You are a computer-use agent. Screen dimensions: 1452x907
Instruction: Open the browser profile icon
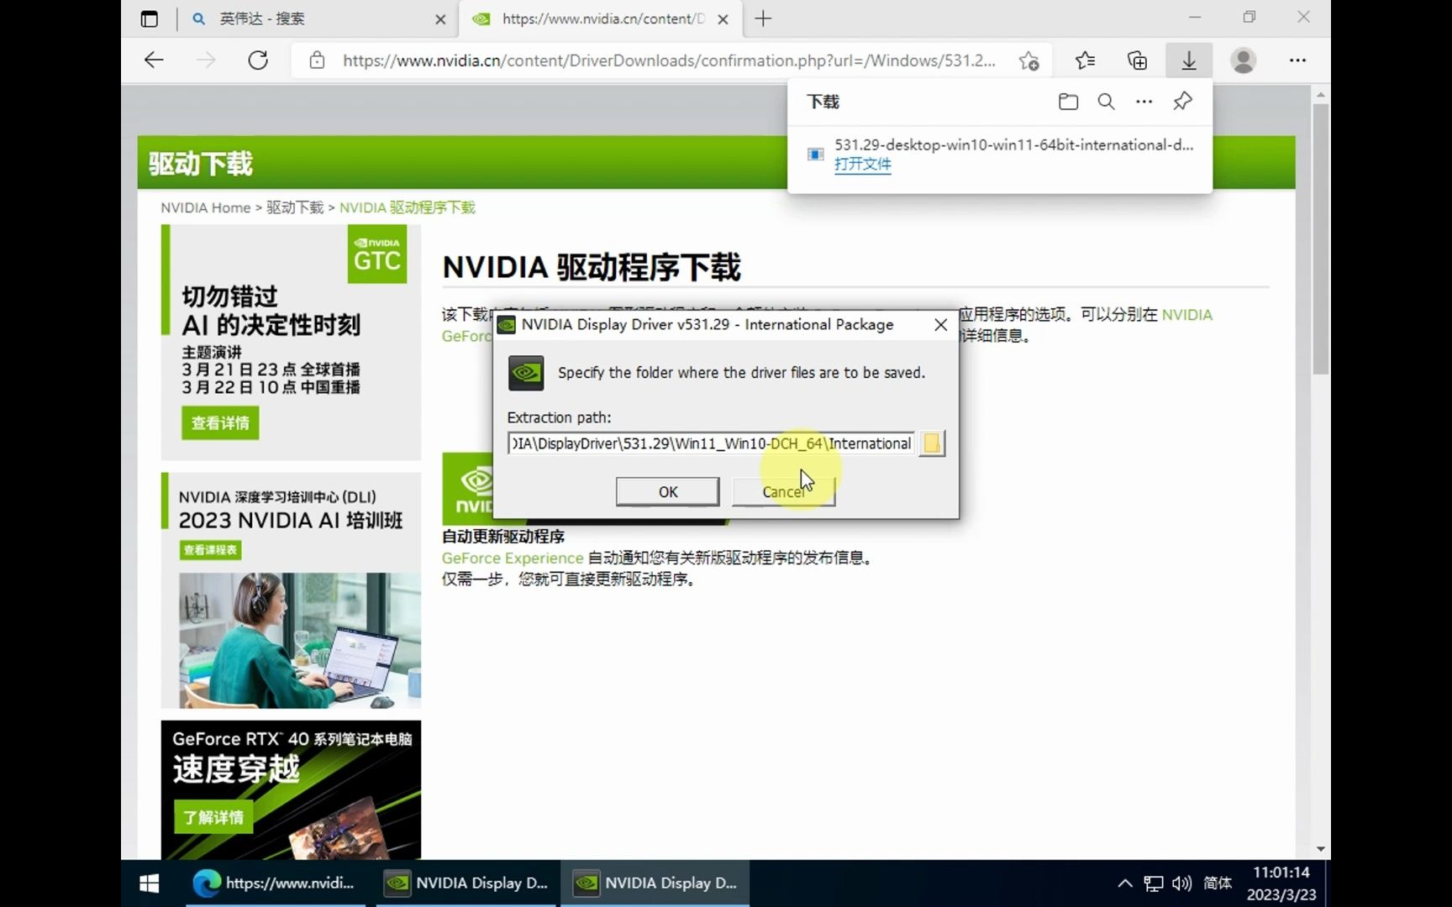click(1243, 60)
